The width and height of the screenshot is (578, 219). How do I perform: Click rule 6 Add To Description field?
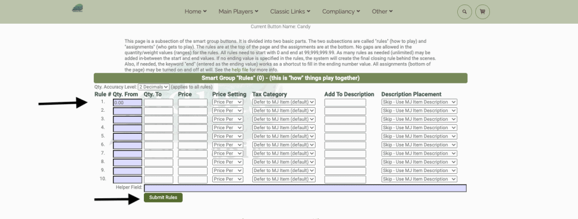(x=345, y=145)
